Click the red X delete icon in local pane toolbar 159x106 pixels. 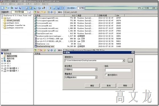(x=41, y=50)
